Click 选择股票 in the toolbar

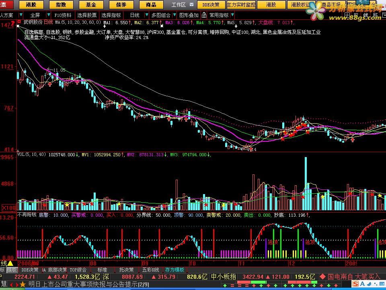pyautogui.click(x=87, y=15)
